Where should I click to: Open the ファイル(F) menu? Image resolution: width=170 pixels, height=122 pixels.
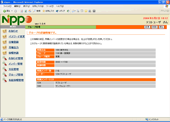click(7, 6)
